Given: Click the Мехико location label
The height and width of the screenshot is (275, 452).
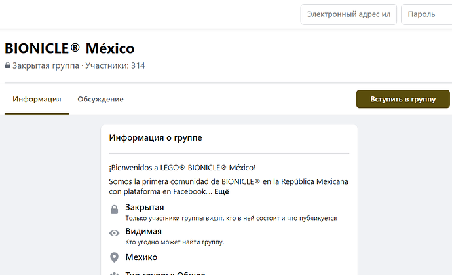Looking at the screenshot, I should [141, 257].
